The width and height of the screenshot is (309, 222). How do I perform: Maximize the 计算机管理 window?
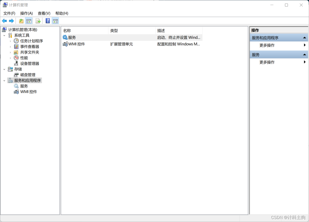(286, 5)
